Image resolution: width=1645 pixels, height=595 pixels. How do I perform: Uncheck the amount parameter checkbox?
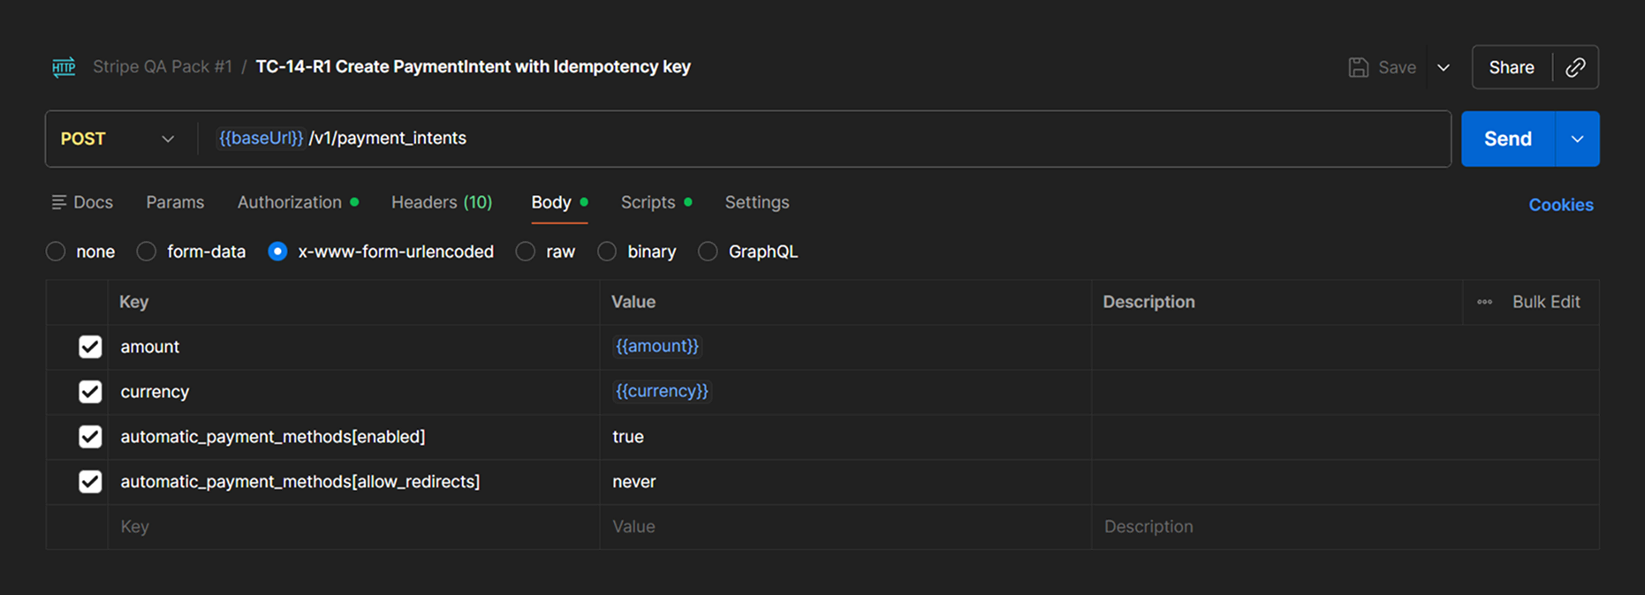(90, 347)
